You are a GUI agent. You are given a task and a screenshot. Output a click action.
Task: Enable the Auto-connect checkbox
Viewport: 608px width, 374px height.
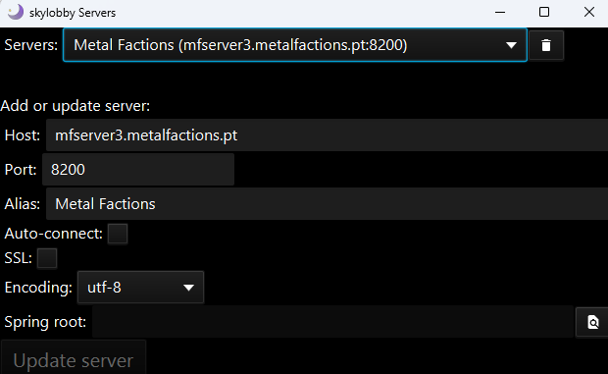[x=118, y=234]
